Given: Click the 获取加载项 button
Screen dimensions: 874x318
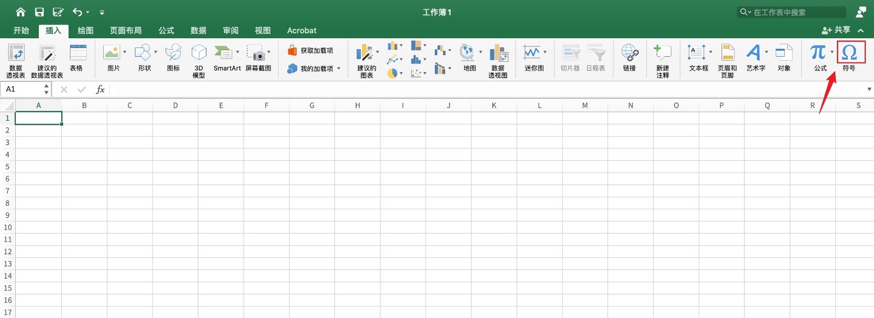Looking at the screenshot, I should click(310, 50).
